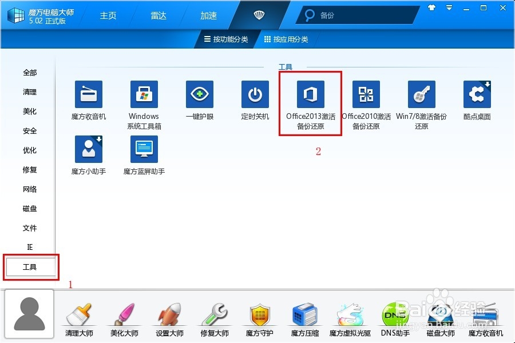Open the title bar dropdown menu arrow
The height and width of the screenshot is (343, 515).
pos(449,7)
